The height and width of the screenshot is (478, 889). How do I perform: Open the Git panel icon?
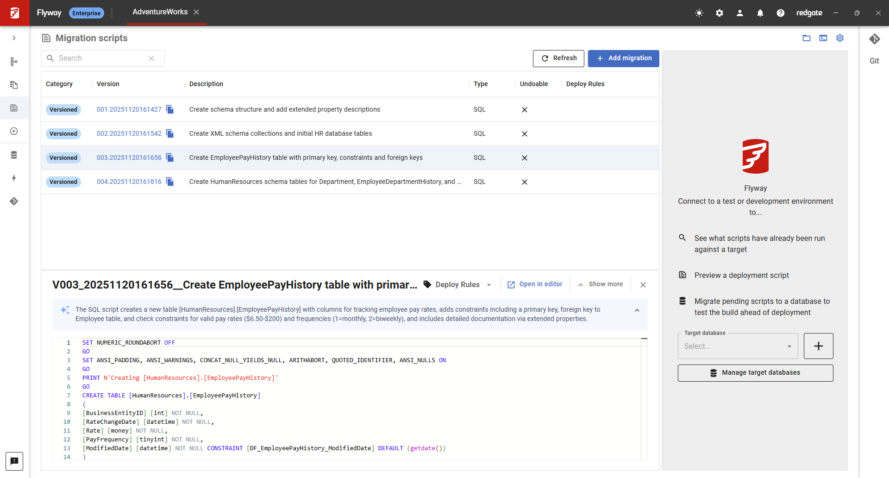click(874, 39)
